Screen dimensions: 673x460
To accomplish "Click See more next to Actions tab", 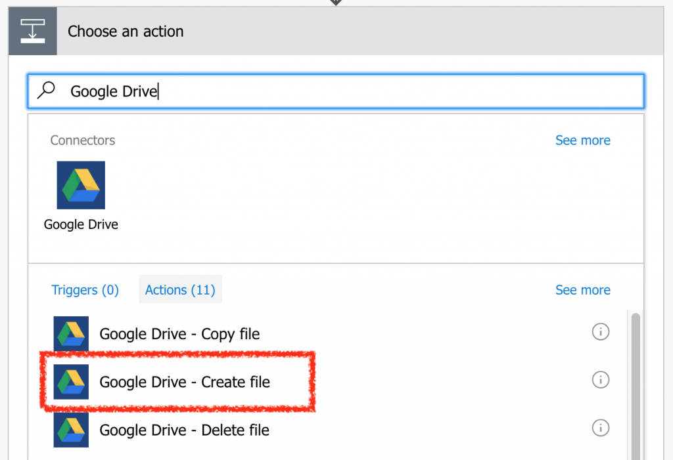I will coord(582,290).
